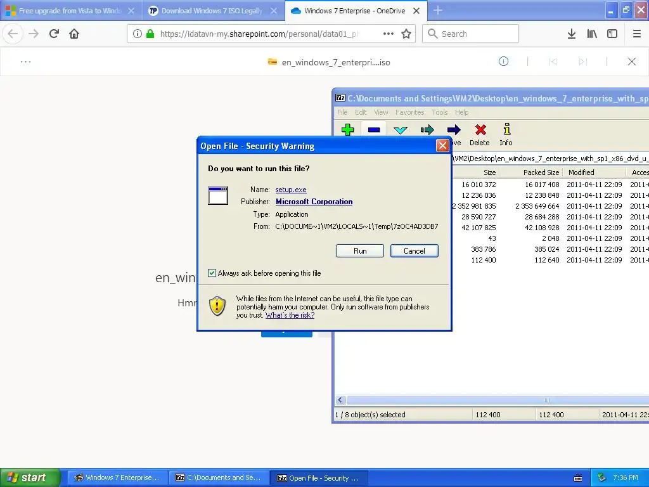Click the 7-Zip horizontal scrollbar track

(x=497, y=399)
